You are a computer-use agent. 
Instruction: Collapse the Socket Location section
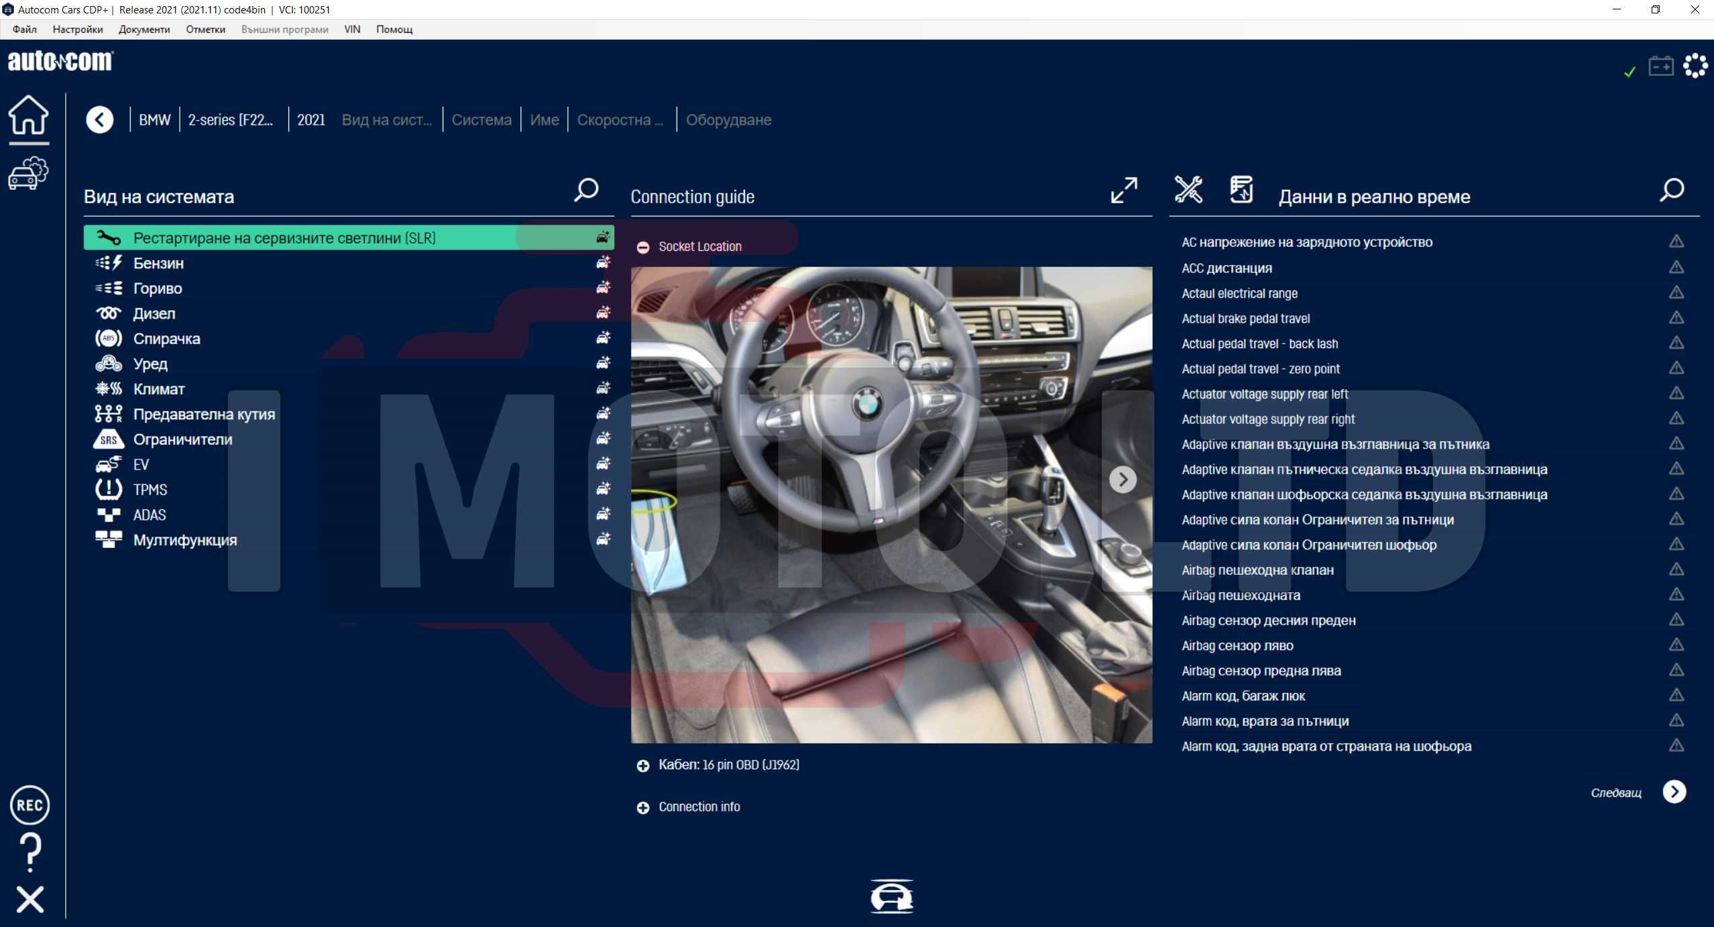[x=643, y=248]
